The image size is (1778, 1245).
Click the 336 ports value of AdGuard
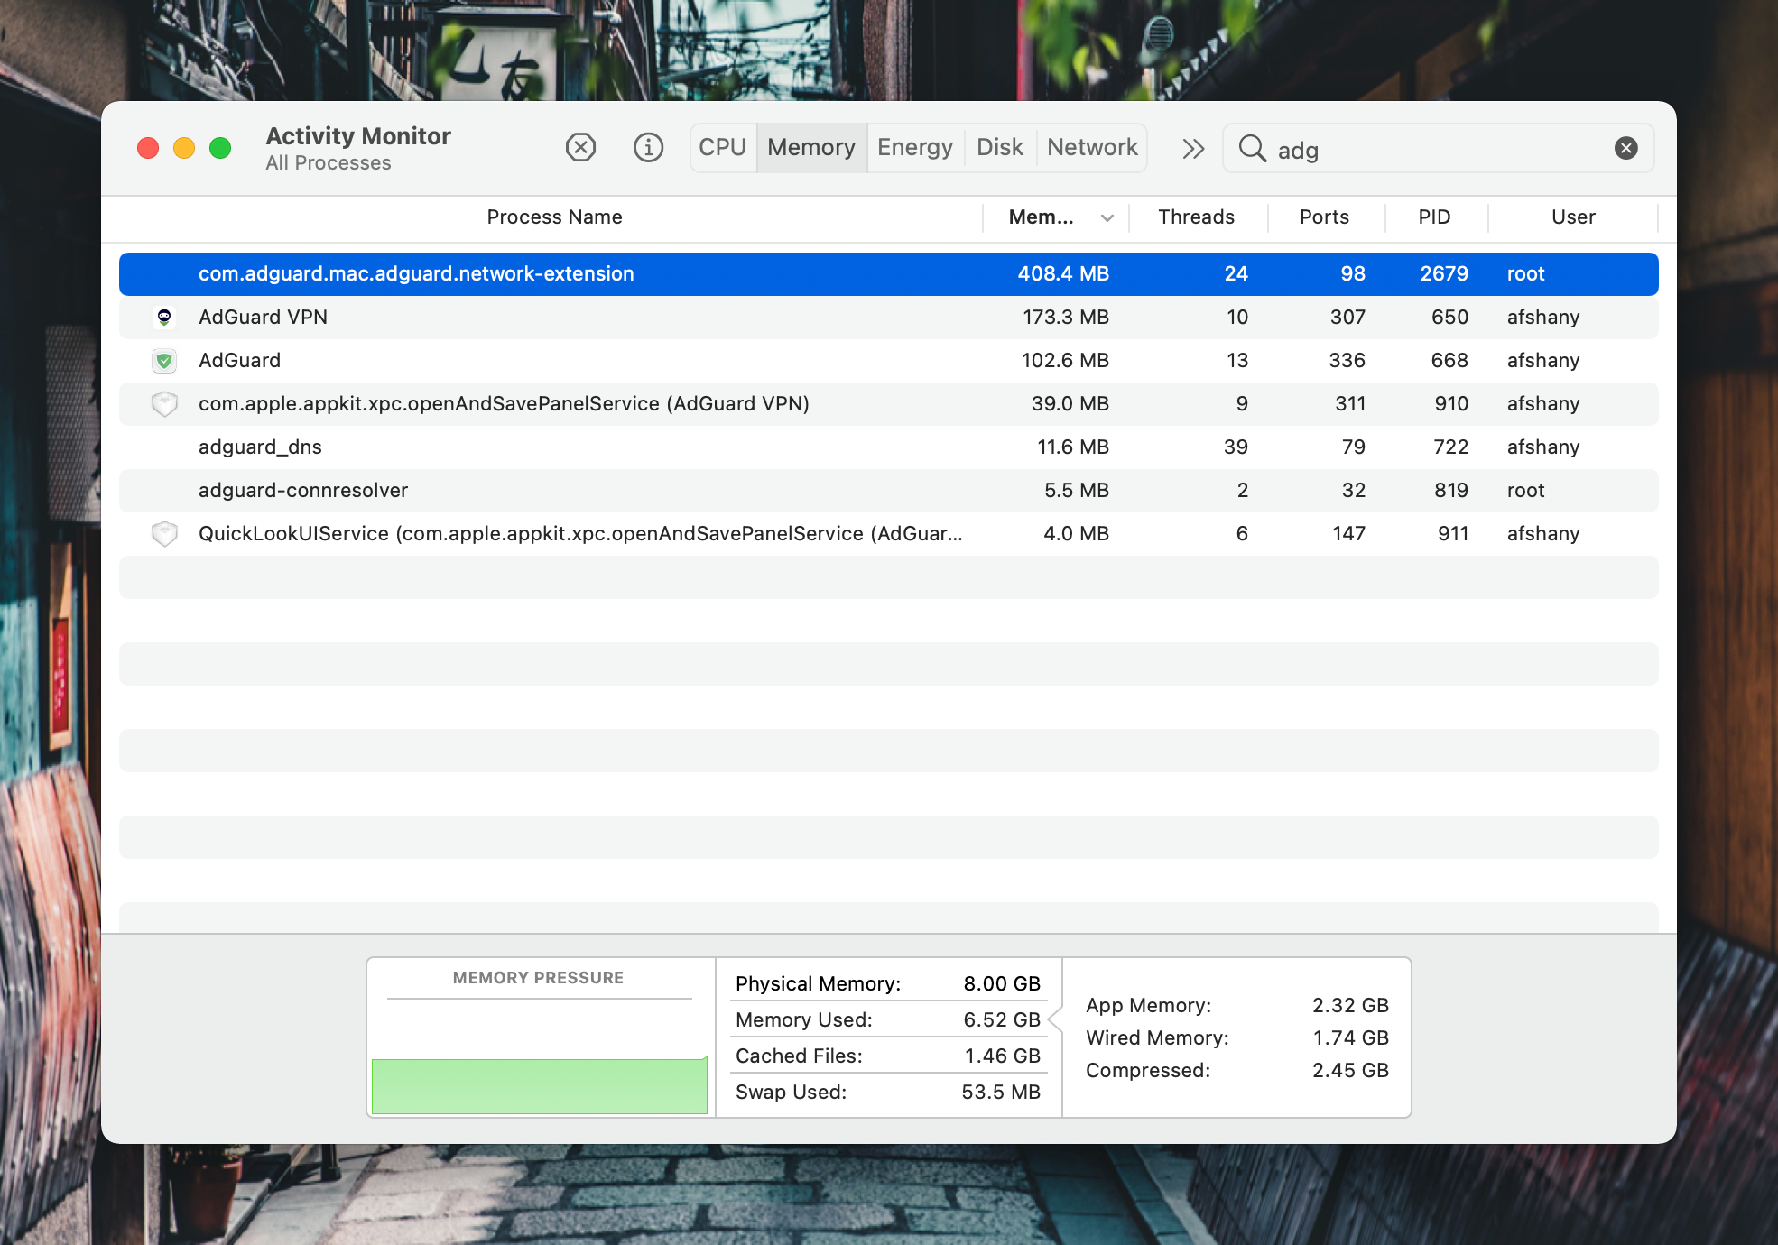click(1347, 360)
